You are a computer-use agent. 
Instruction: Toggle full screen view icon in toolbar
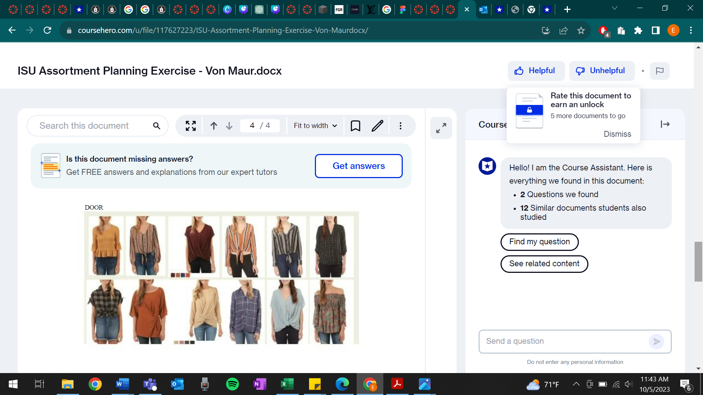click(190, 126)
